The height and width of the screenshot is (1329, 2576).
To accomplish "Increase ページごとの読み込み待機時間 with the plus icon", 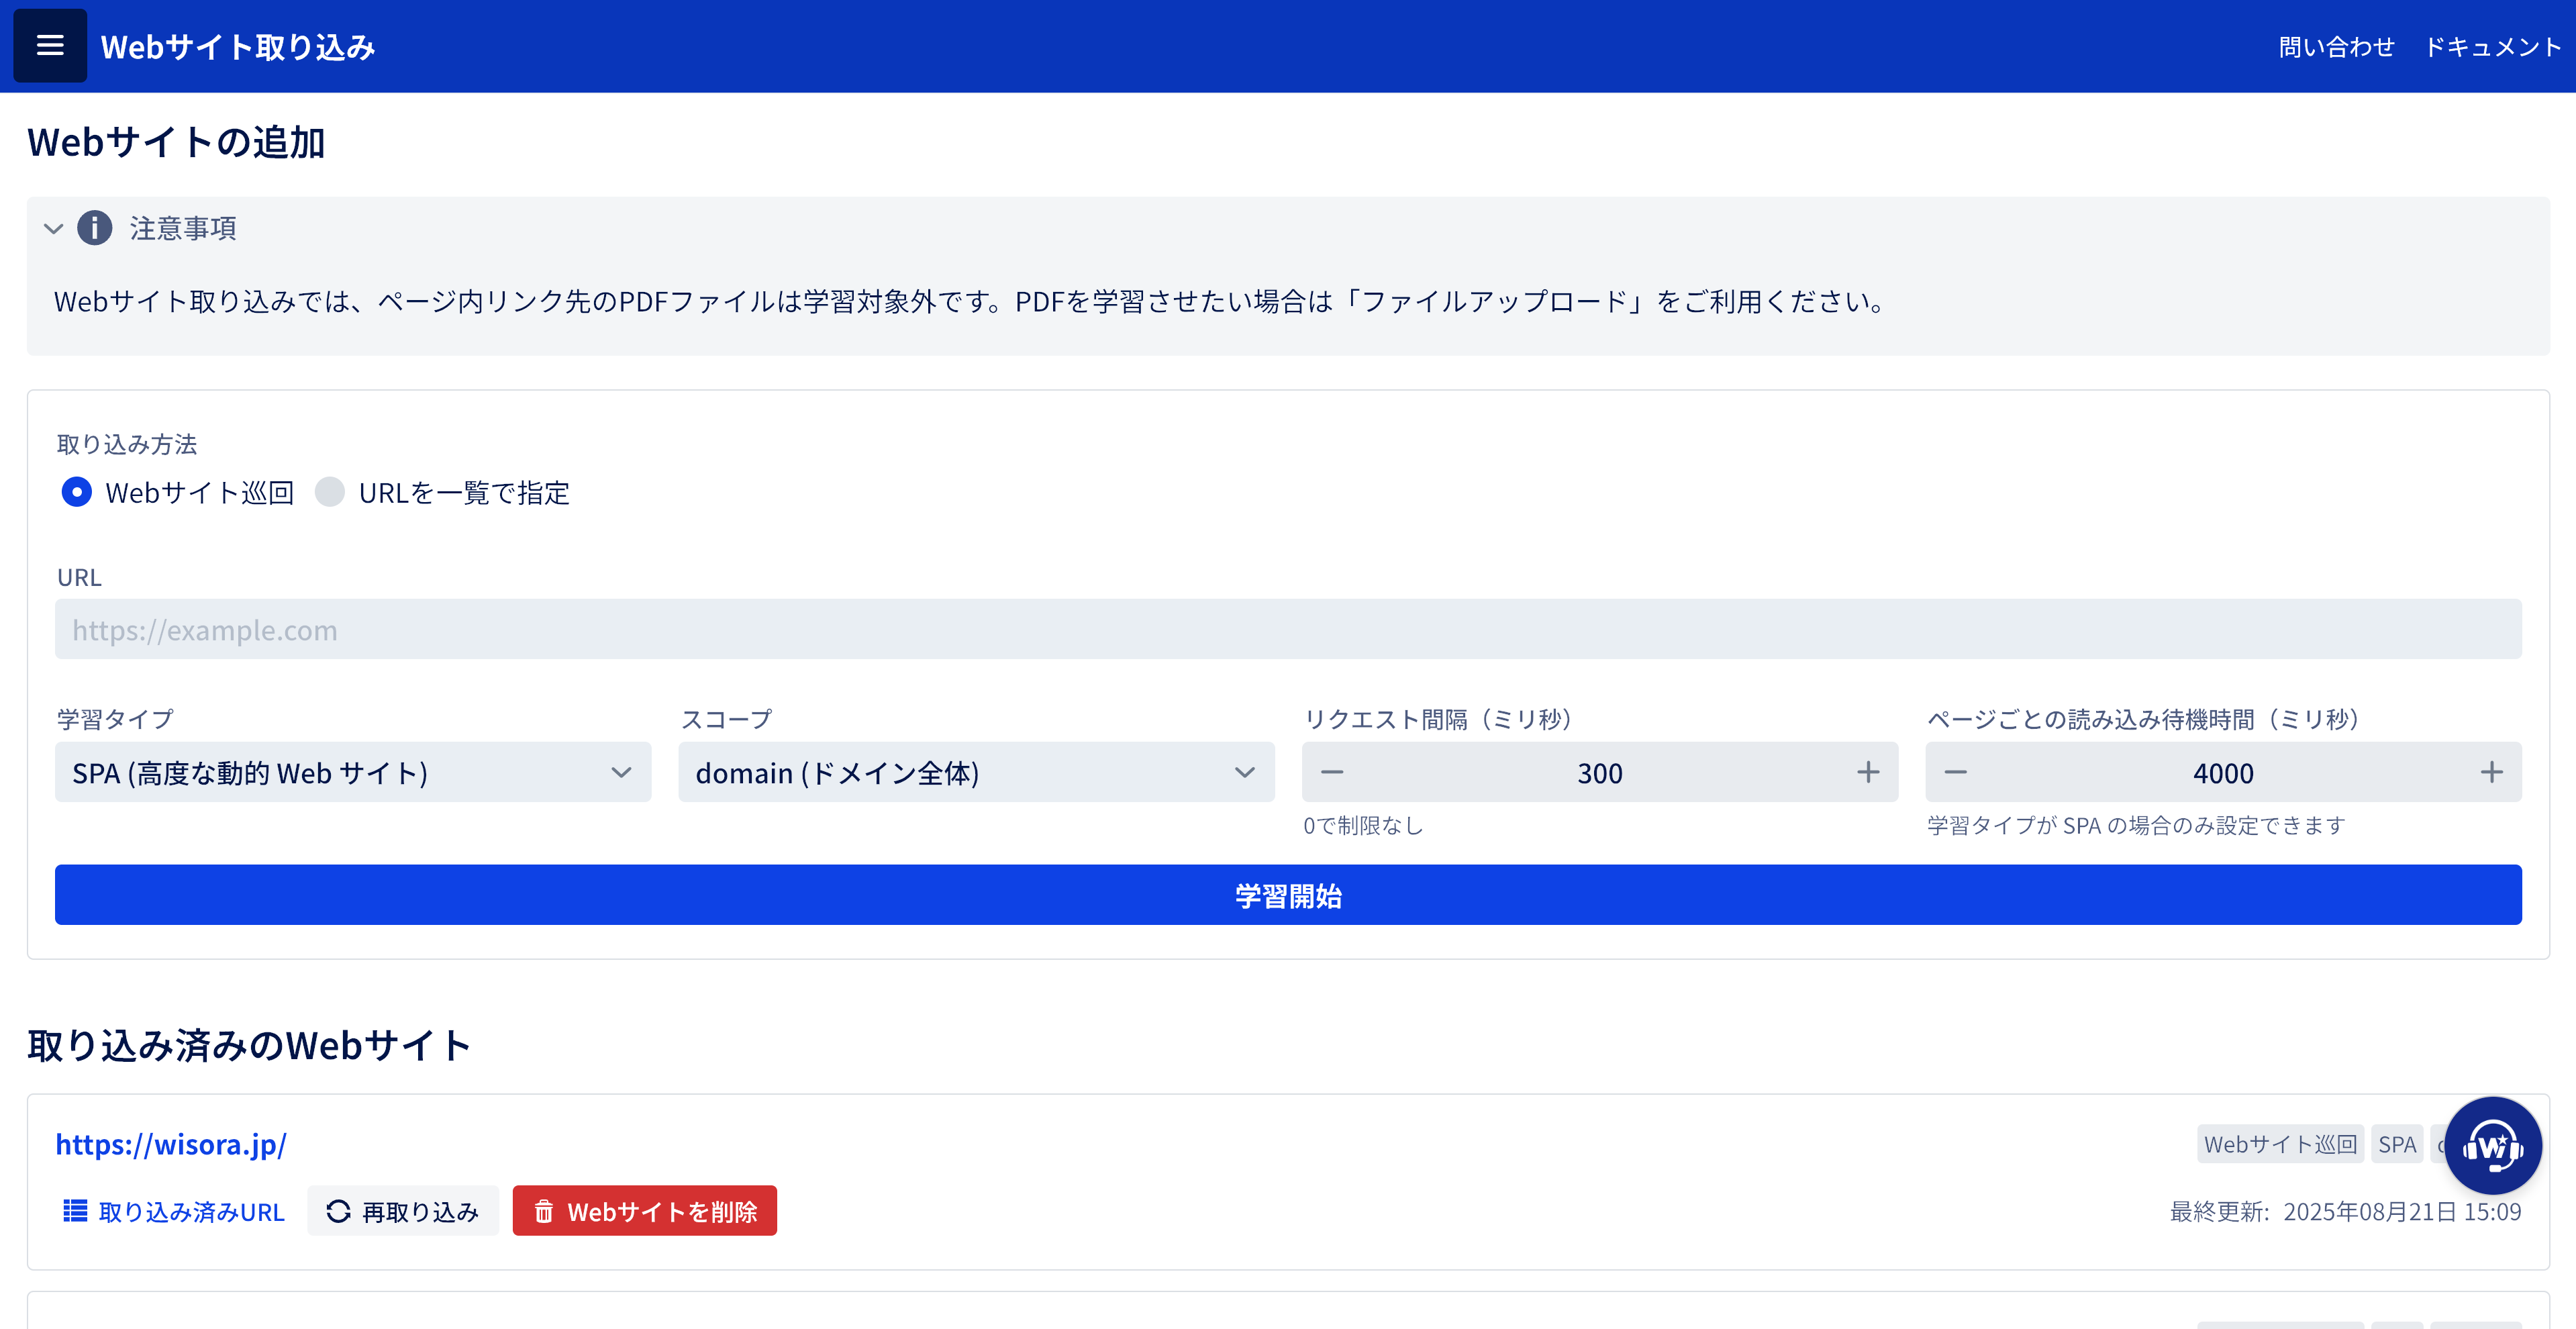I will 2490,772.
